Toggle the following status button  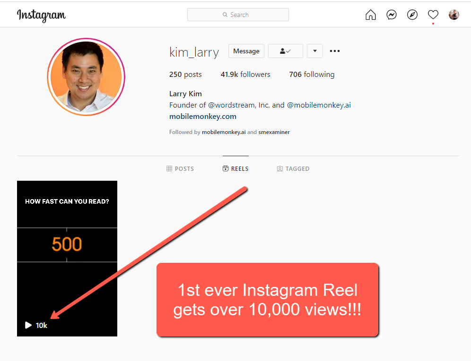tap(285, 51)
